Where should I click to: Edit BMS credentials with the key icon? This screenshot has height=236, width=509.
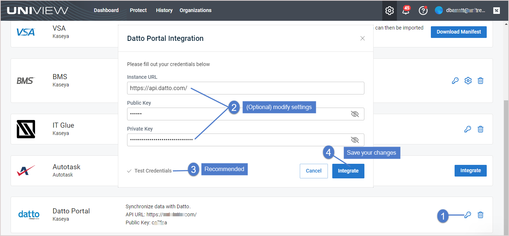tap(455, 81)
